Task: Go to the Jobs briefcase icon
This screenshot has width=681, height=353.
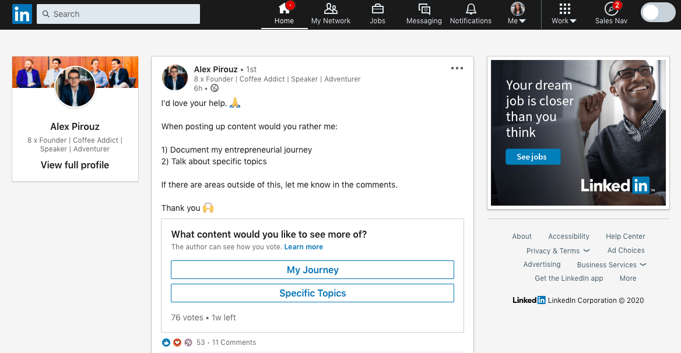Action: tap(377, 9)
